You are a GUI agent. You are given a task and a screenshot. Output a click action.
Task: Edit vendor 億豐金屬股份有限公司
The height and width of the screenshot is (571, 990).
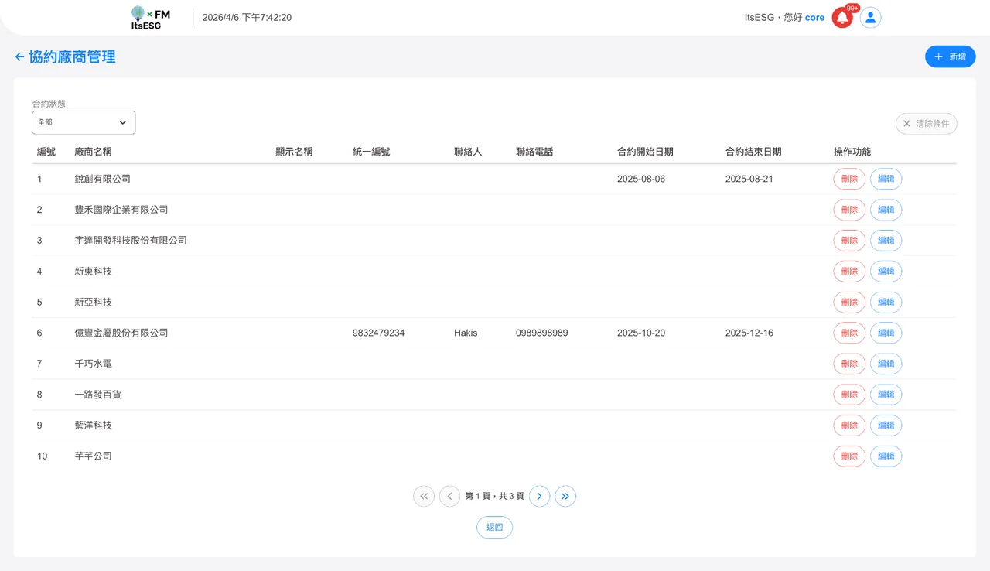pyautogui.click(x=886, y=333)
